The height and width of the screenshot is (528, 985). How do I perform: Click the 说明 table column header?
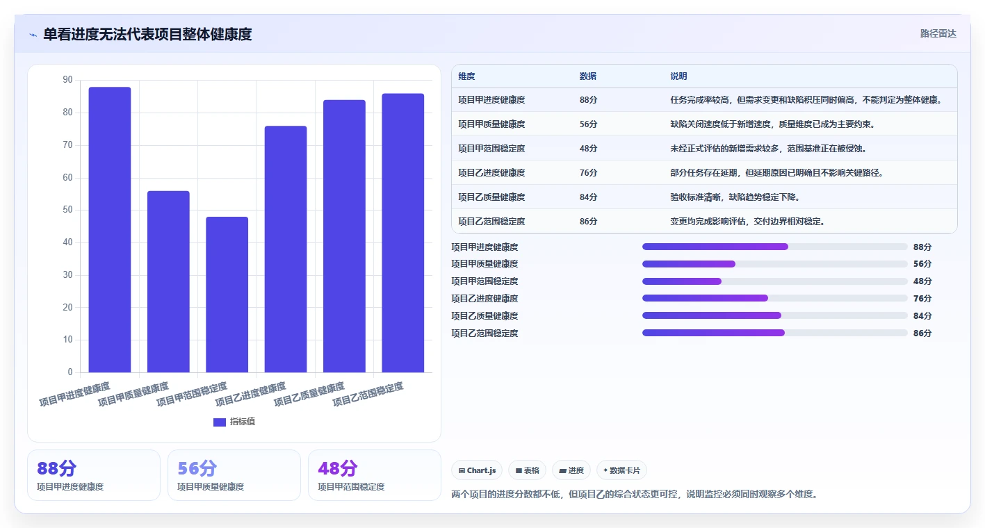tap(678, 76)
